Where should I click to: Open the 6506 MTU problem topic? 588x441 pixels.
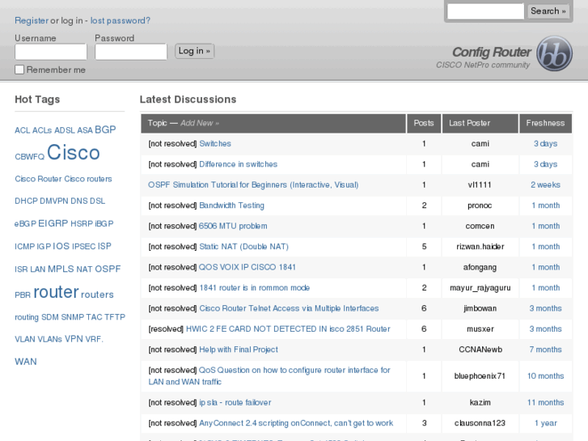tap(233, 226)
